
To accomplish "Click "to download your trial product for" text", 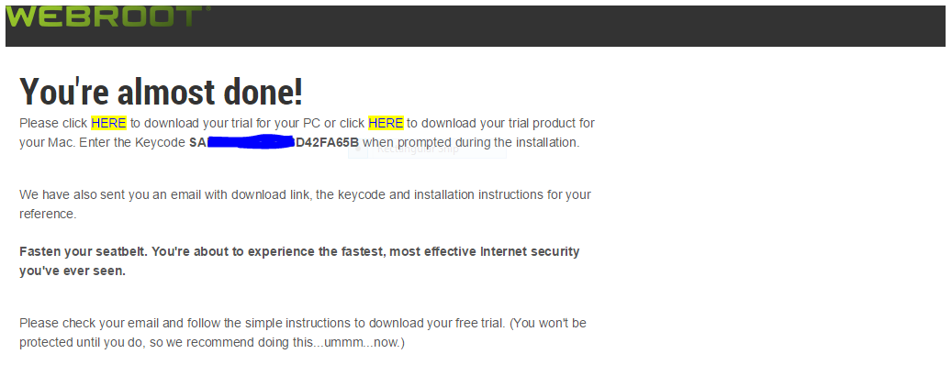I will (501, 123).
